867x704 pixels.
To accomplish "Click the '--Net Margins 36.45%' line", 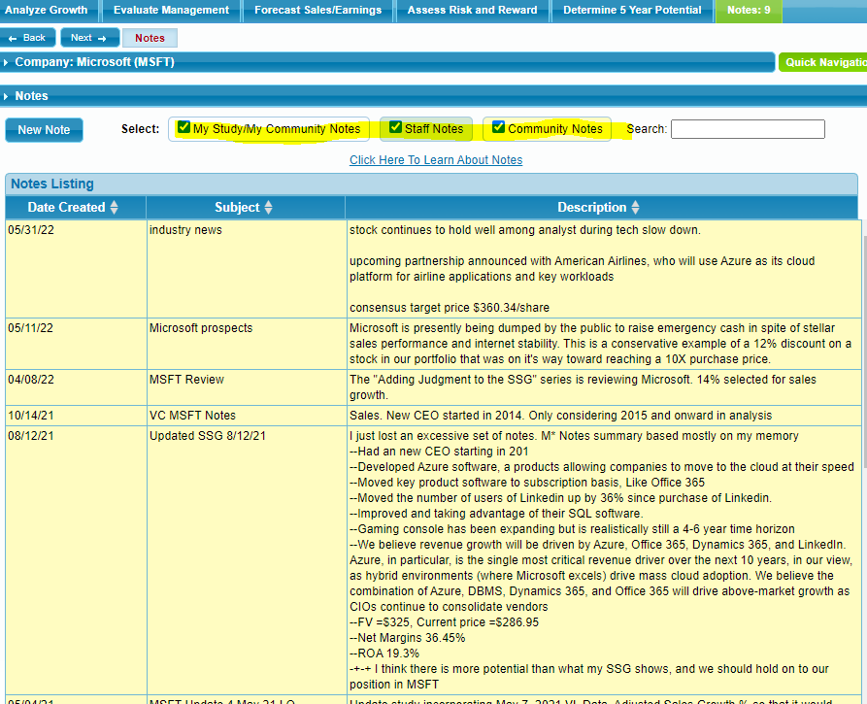I will 407,638.
